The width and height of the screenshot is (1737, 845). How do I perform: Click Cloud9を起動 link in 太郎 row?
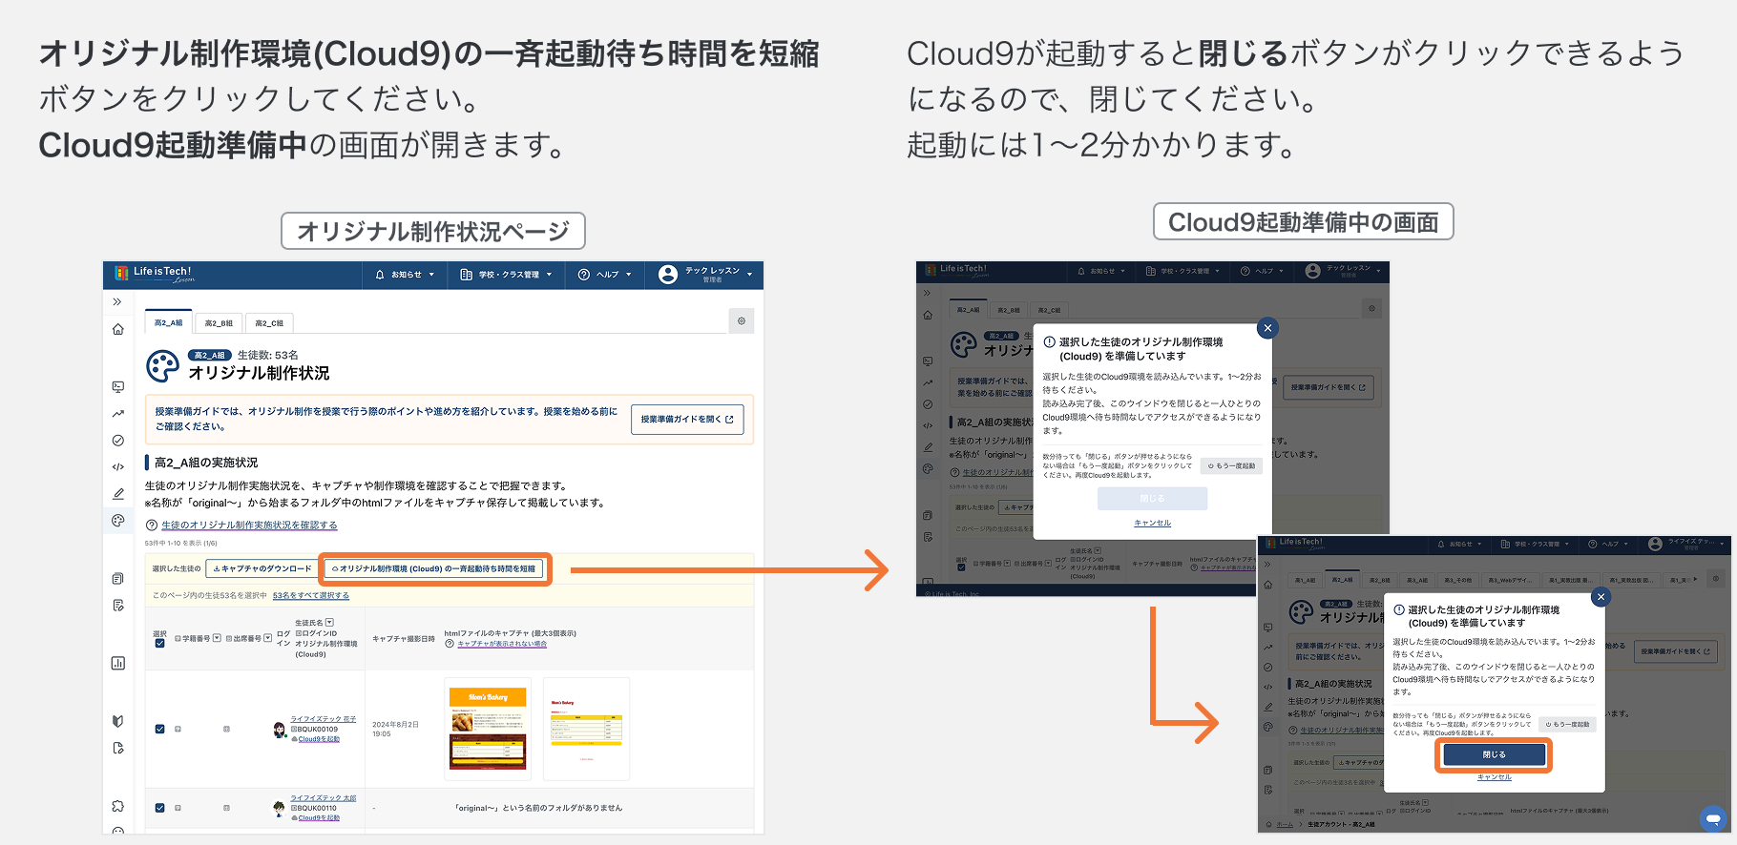click(x=318, y=818)
